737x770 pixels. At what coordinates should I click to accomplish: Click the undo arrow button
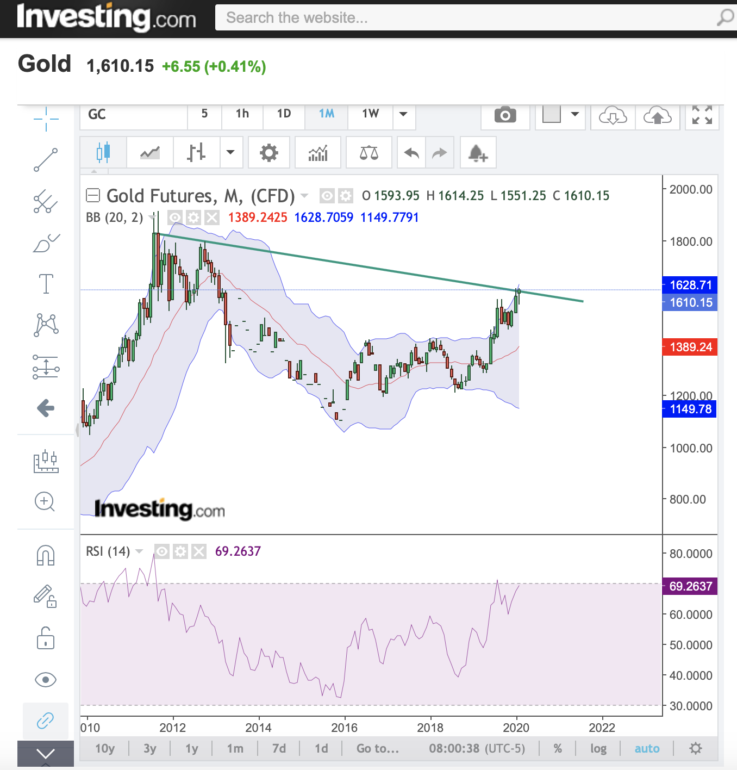[x=411, y=153]
